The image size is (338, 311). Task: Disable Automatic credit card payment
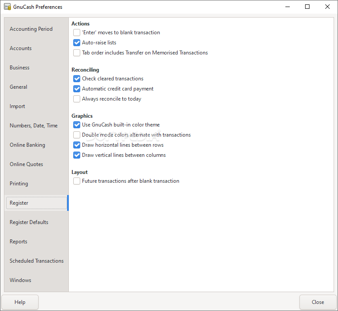tap(77, 89)
